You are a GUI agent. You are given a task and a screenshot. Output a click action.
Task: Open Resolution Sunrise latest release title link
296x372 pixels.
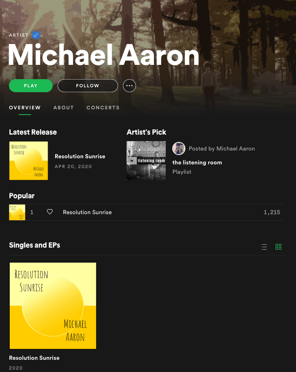[x=80, y=156]
